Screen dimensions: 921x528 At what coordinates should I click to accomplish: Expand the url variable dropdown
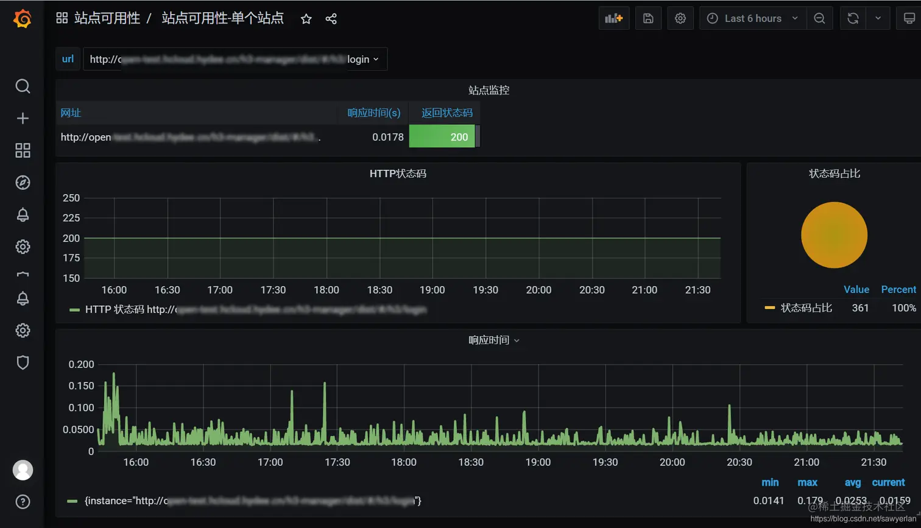[235, 59]
